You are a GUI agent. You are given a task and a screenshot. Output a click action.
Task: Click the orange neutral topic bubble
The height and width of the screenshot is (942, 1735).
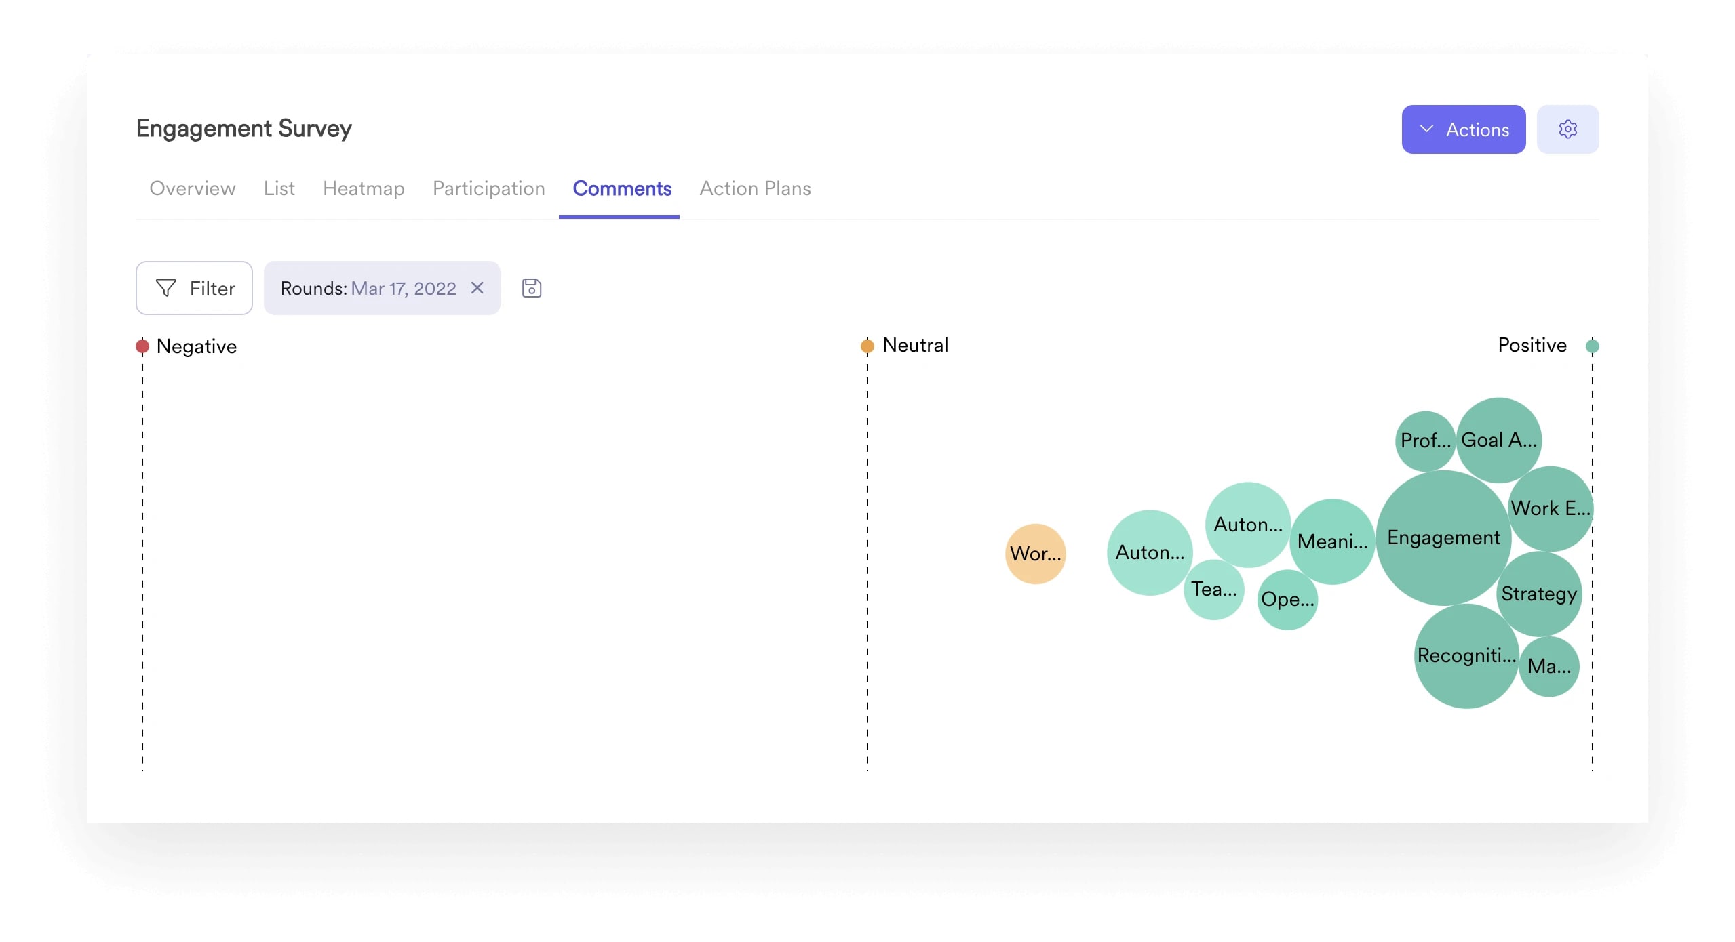[1035, 553]
